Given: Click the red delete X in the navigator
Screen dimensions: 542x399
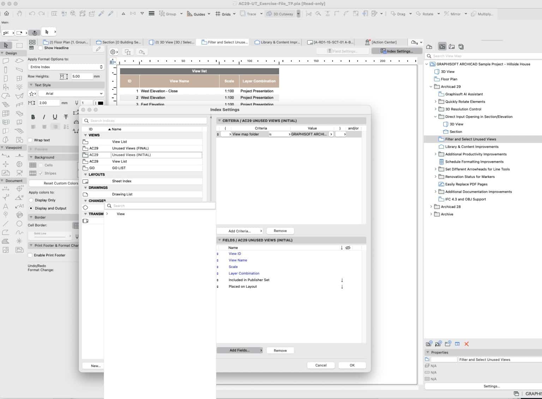Looking at the screenshot, I should (x=466, y=344).
